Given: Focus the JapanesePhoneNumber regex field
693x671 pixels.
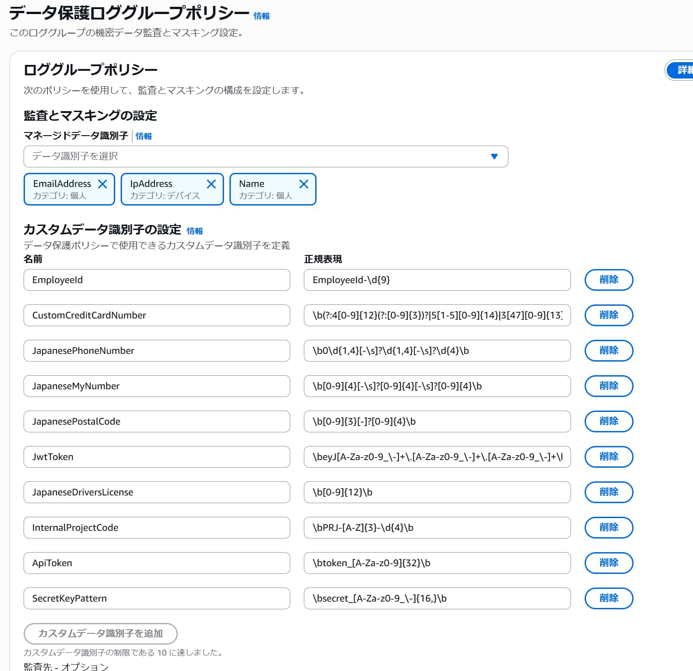Looking at the screenshot, I should point(437,351).
